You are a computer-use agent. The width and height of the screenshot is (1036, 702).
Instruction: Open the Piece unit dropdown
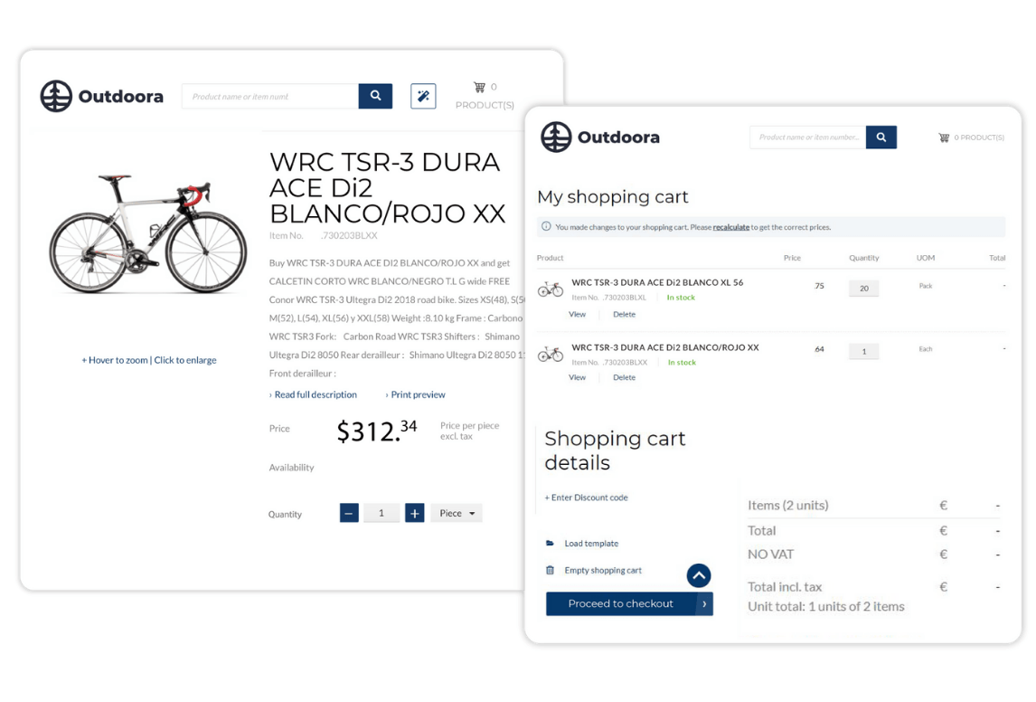[x=457, y=513]
